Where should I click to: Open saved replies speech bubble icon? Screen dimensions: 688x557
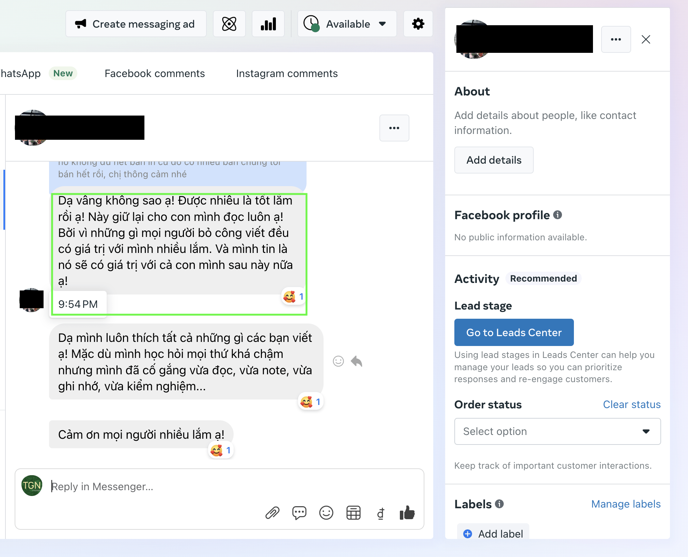point(299,513)
